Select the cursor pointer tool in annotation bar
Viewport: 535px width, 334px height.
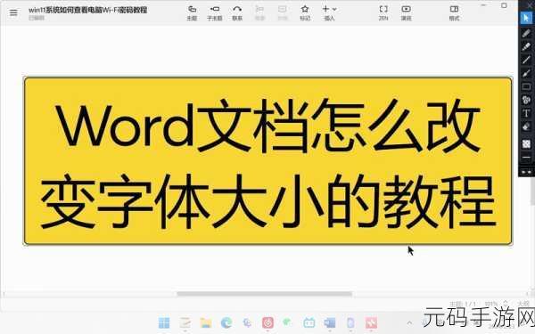point(526,18)
